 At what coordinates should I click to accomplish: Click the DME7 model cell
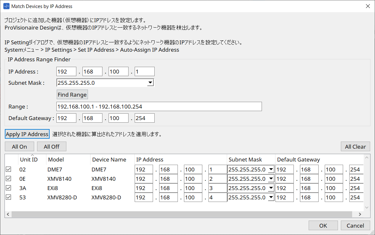click(x=55, y=170)
